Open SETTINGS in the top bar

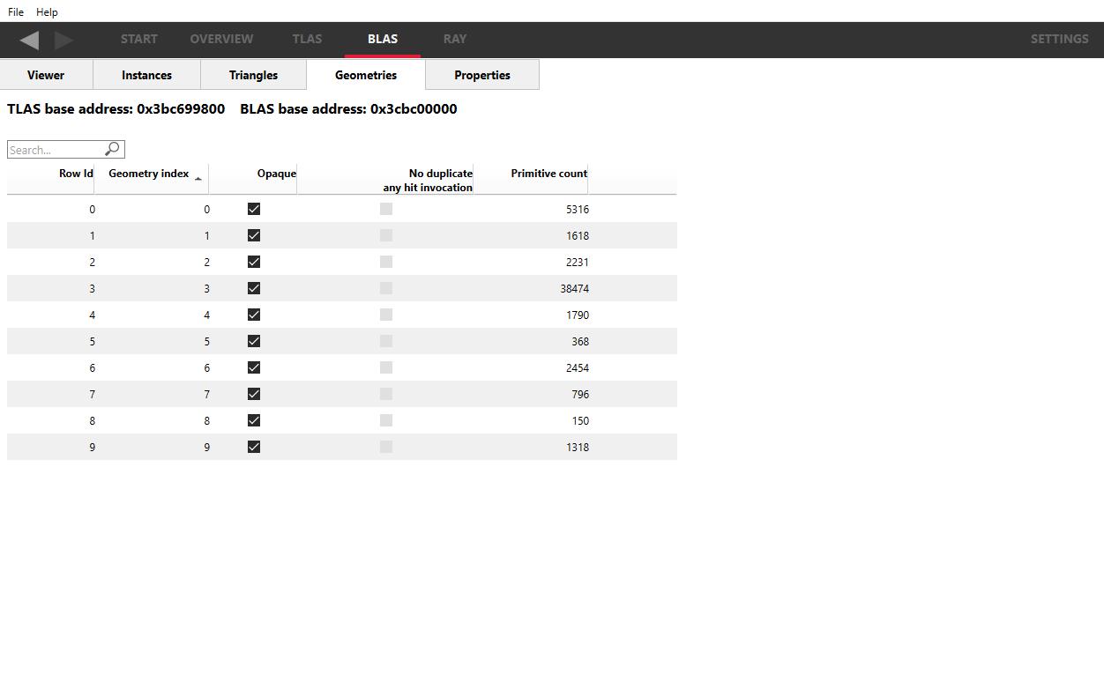(1059, 39)
